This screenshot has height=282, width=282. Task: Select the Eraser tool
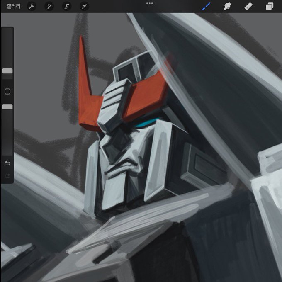pyautogui.click(x=248, y=7)
